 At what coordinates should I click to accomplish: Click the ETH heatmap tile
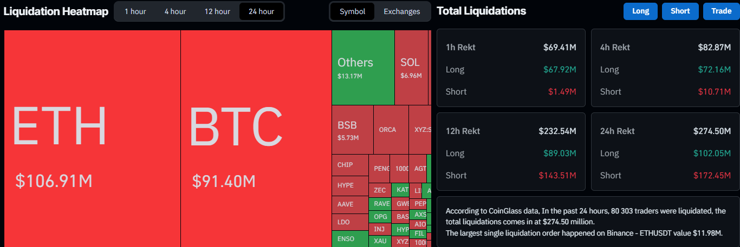92,138
